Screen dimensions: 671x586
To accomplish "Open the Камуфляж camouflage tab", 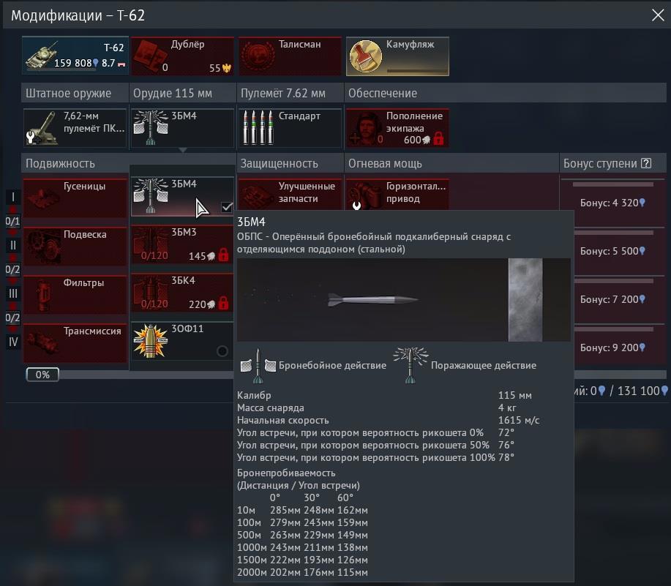I will pyautogui.click(x=397, y=56).
